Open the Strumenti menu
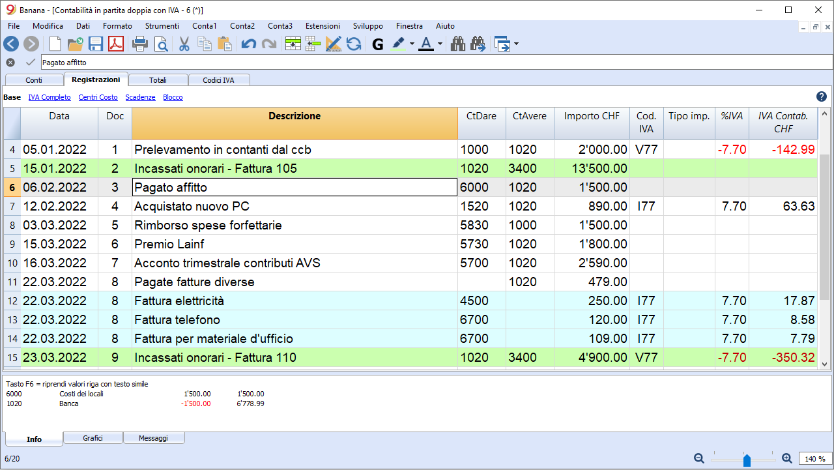This screenshot has width=834, height=470. click(162, 26)
